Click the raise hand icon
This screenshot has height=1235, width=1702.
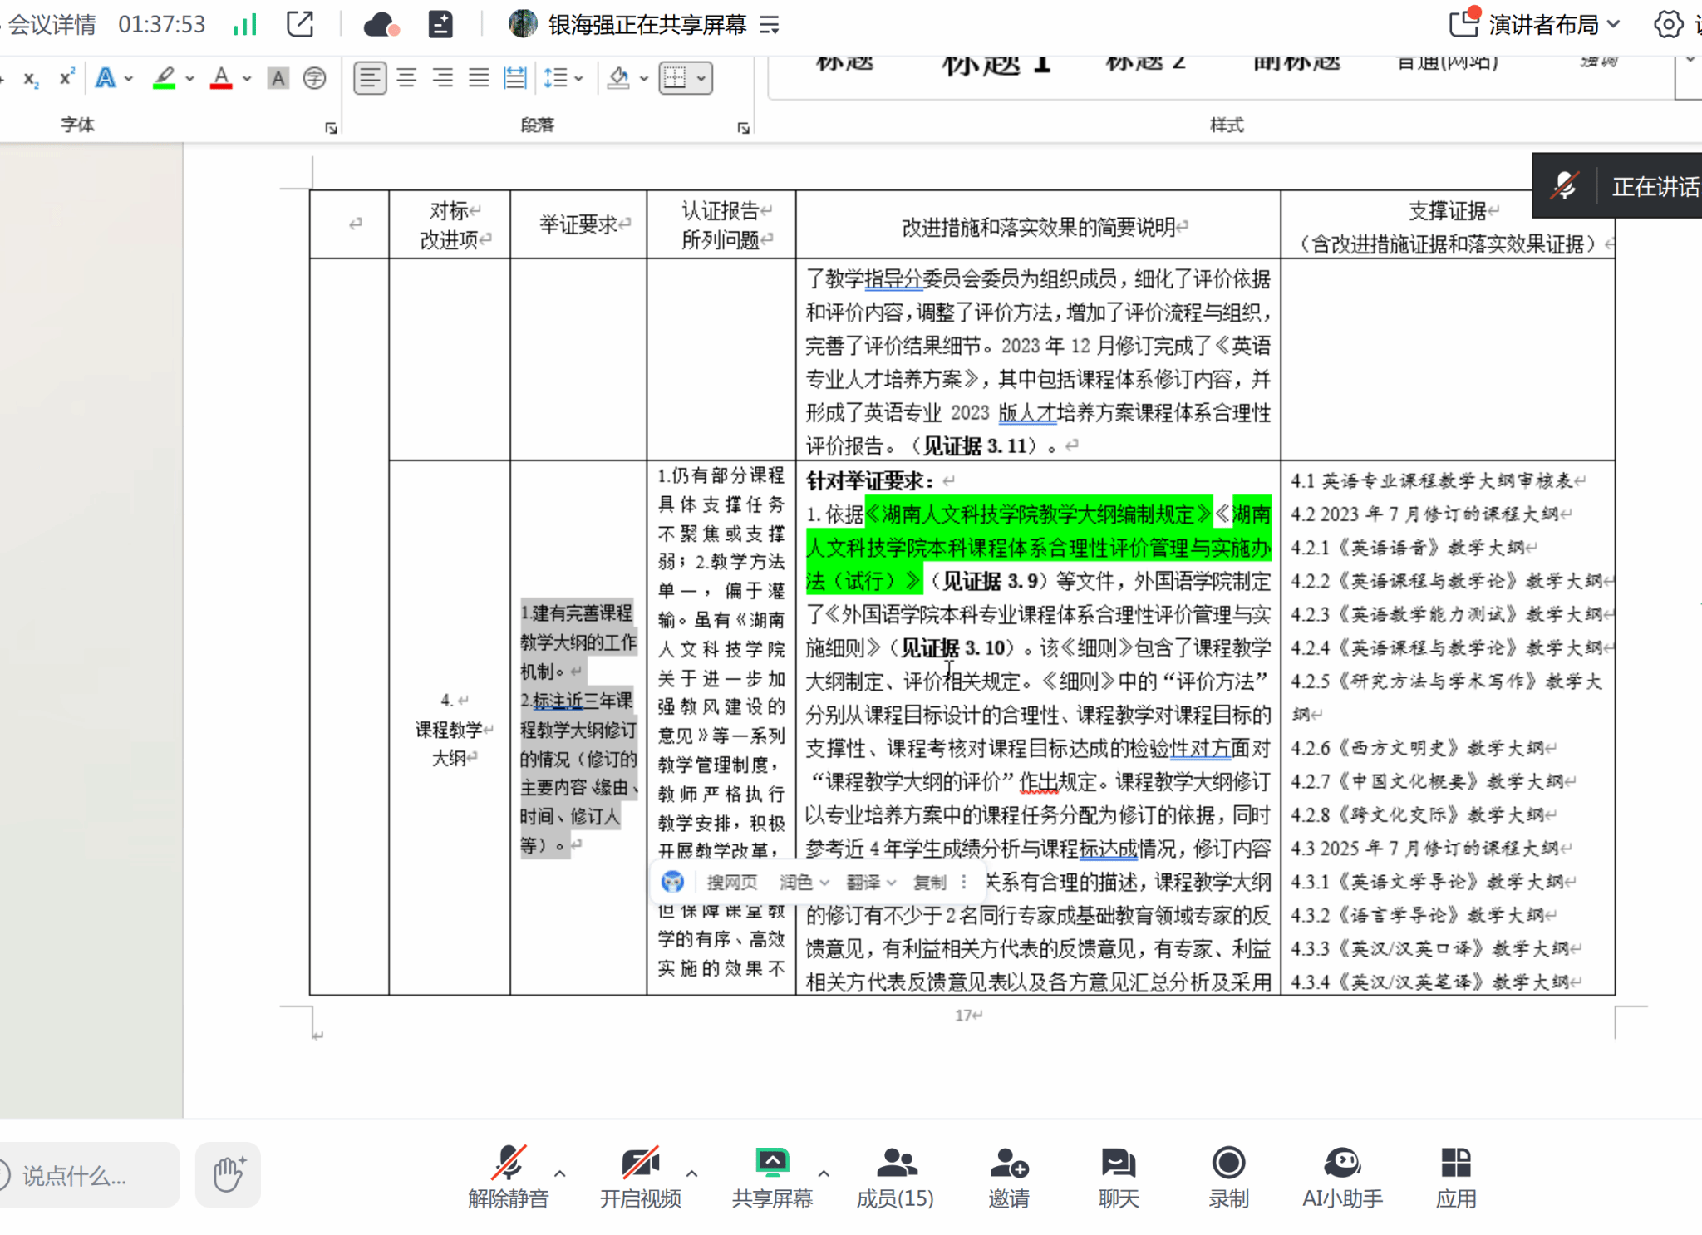click(228, 1173)
